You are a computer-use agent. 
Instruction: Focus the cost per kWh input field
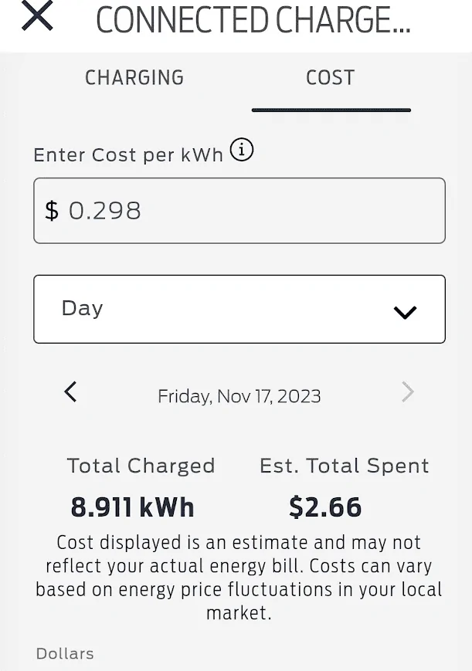(x=239, y=211)
